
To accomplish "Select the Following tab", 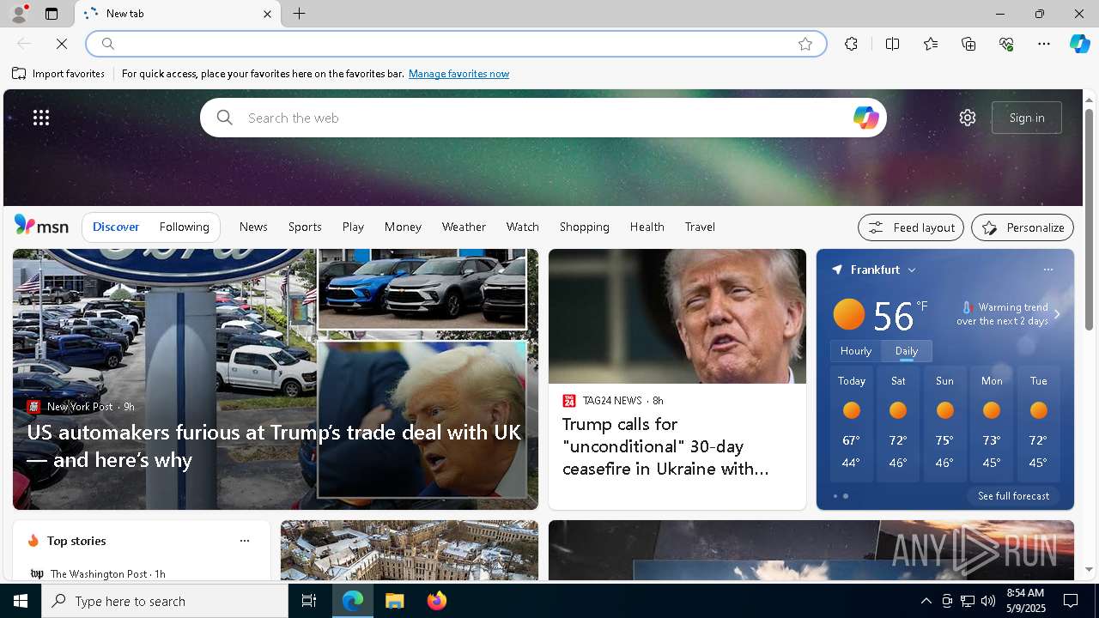I will click(184, 227).
